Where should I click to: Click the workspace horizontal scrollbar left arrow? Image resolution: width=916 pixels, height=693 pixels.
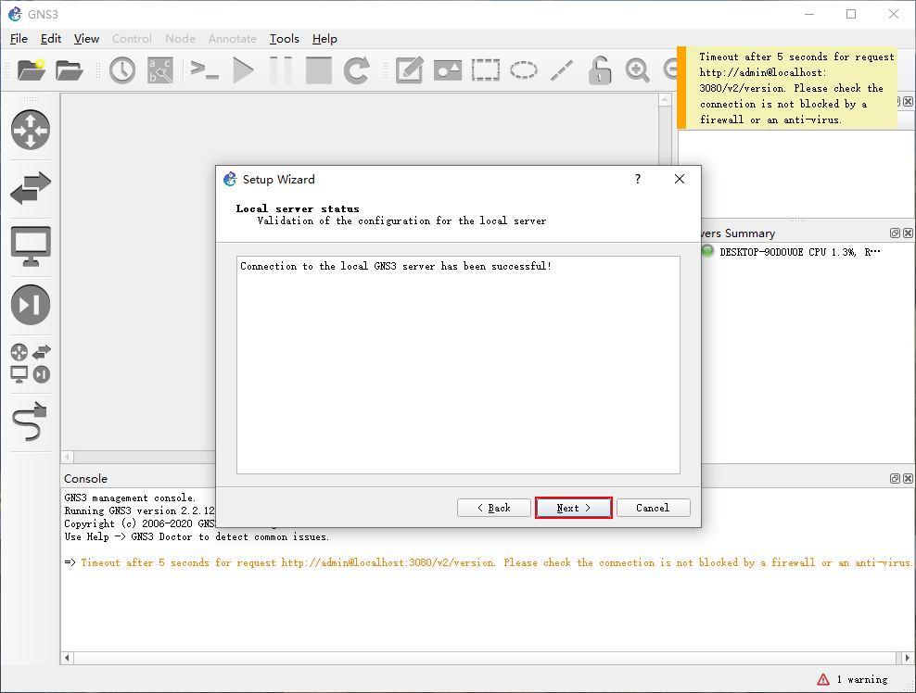click(x=67, y=457)
